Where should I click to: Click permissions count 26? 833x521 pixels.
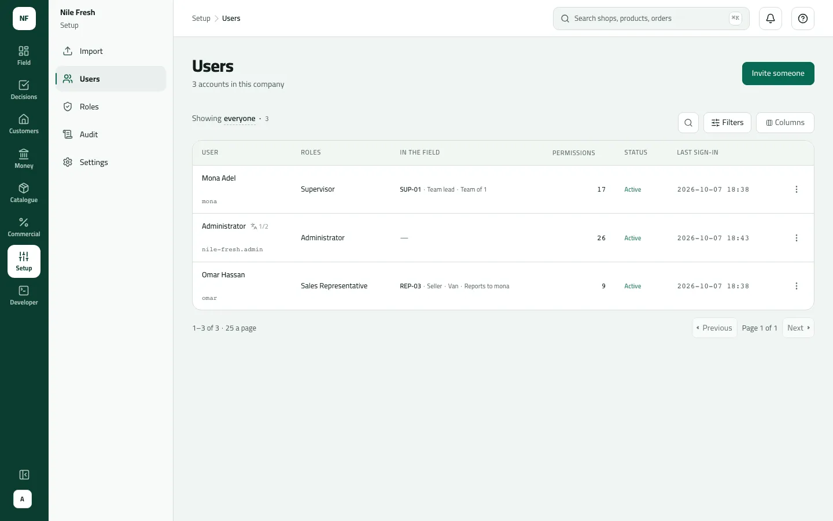602,238
